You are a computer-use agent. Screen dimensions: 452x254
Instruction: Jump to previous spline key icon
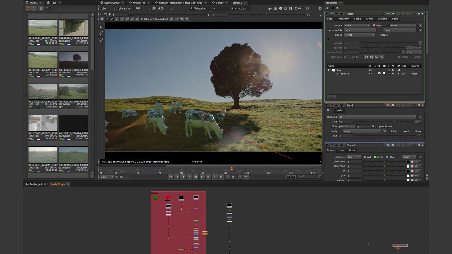pyautogui.click(x=367, y=57)
